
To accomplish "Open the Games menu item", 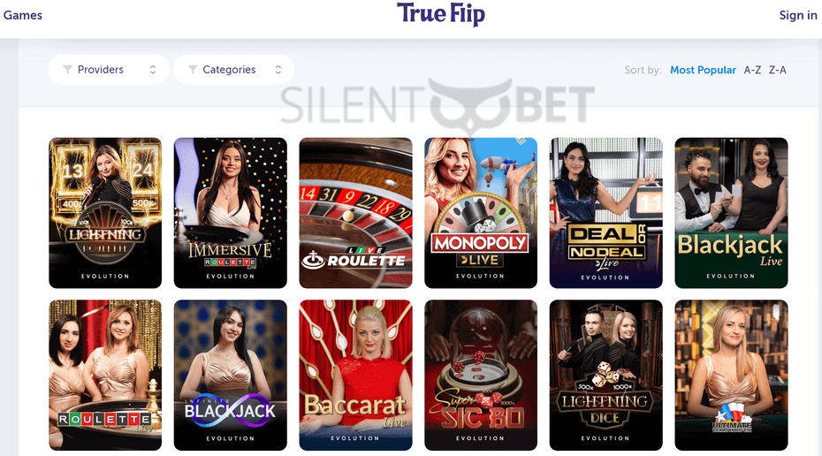I will pyautogui.click(x=23, y=15).
